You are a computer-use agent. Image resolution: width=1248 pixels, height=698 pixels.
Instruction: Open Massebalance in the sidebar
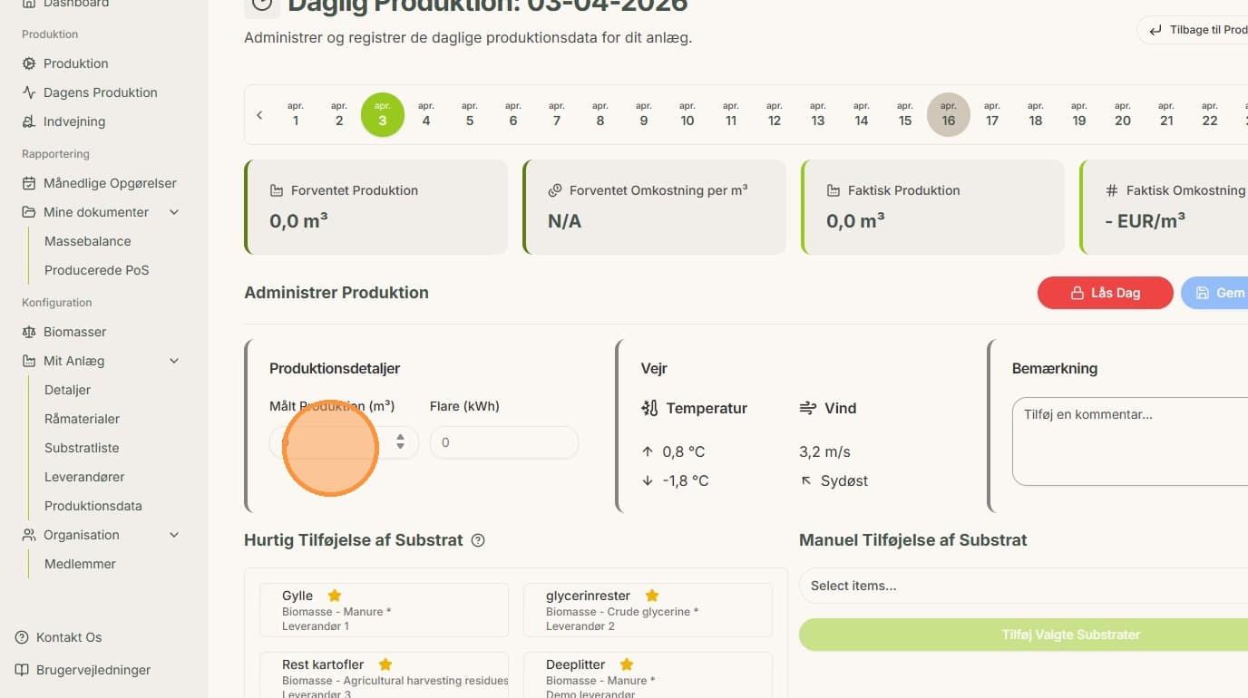pos(88,241)
